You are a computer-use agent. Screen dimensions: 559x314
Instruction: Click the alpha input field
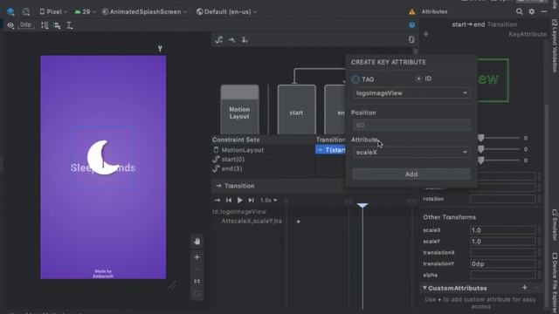coord(503,275)
